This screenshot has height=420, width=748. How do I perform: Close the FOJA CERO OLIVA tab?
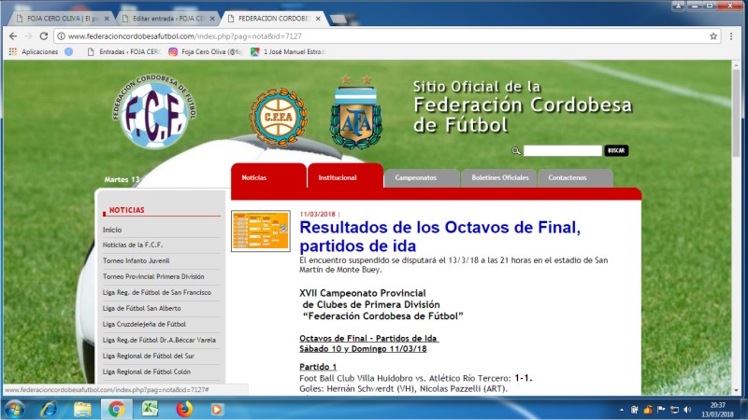[x=107, y=19]
